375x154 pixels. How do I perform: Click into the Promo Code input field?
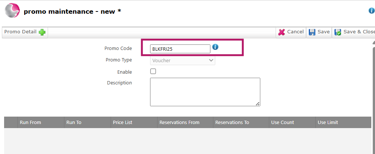180,49
